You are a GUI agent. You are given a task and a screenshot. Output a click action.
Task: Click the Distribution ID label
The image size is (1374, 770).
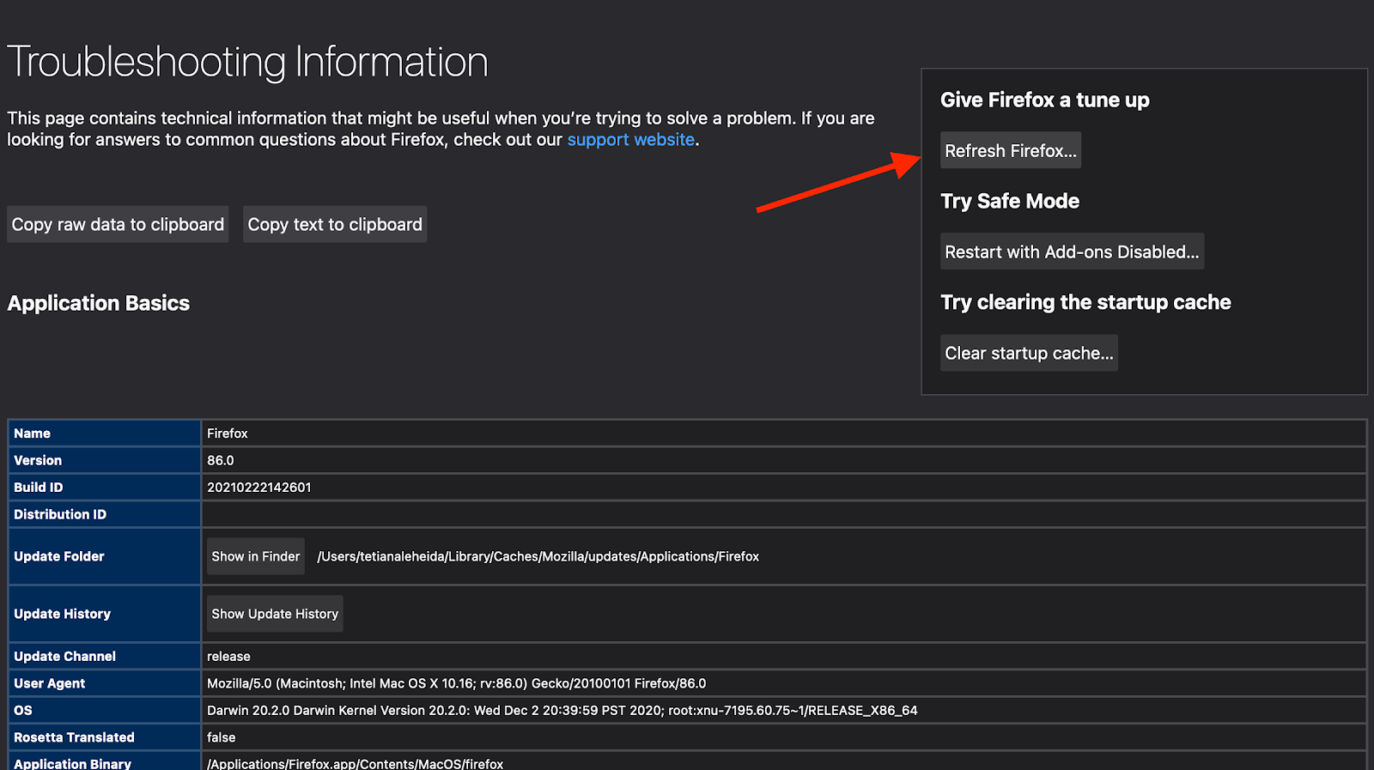coord(60,514)
